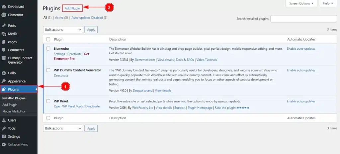The width and height of the screenshot is (340, 154).
Task: Check the Elementor plugin checkbox
Action: tap(48, 49)
